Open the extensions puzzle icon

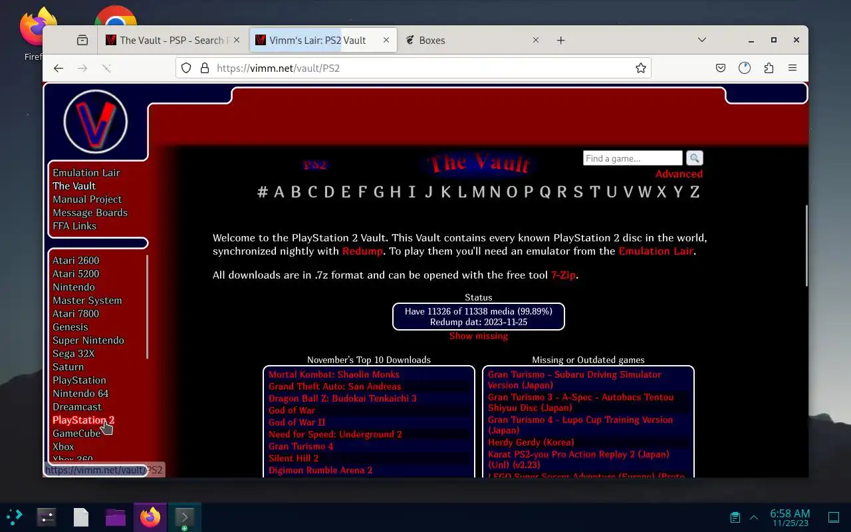769,68
